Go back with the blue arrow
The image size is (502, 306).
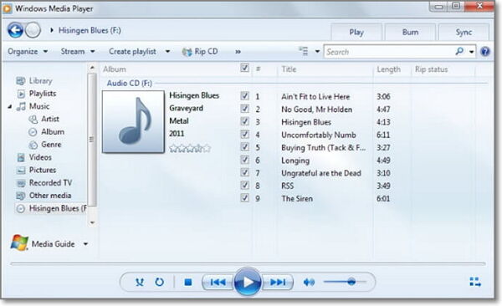pyautogui.click(x=15, y=30)
